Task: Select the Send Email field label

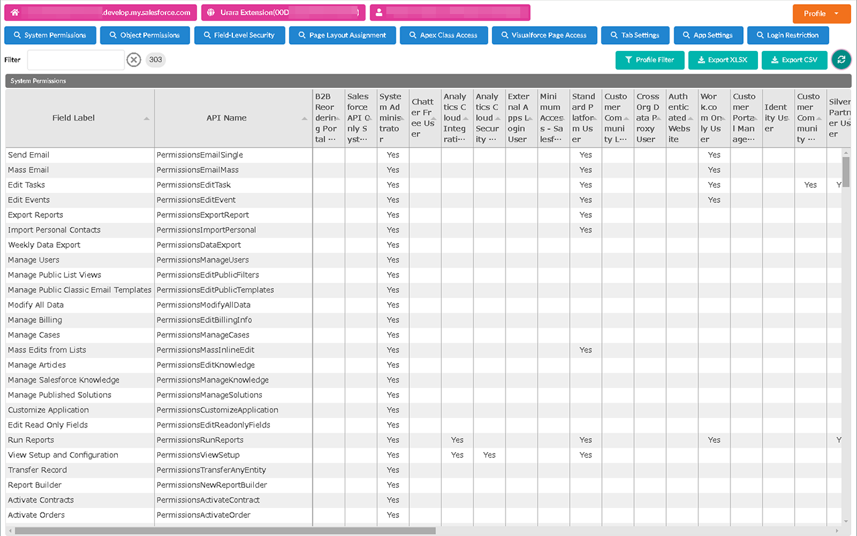Action: [x=29, y=155]
